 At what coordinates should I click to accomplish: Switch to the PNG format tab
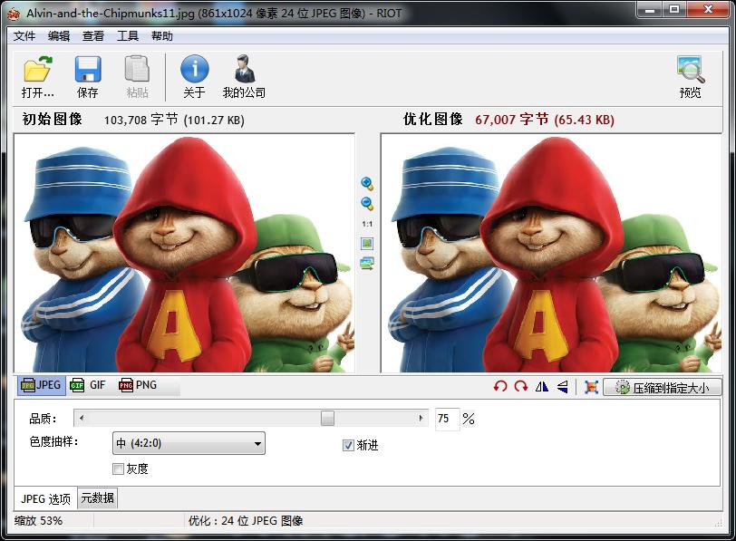pos(138,385)
